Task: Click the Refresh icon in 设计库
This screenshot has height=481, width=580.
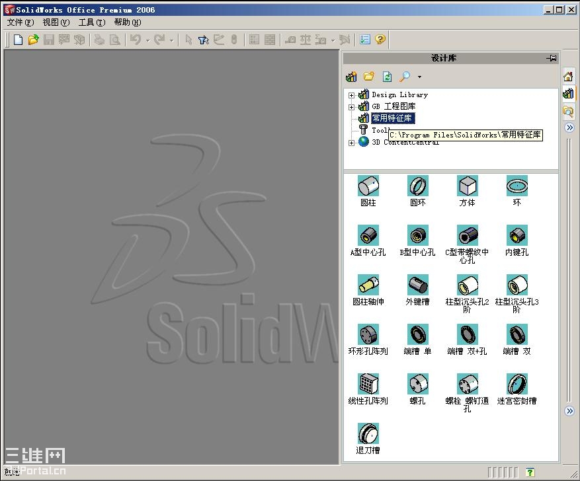Action: [387, 77]
